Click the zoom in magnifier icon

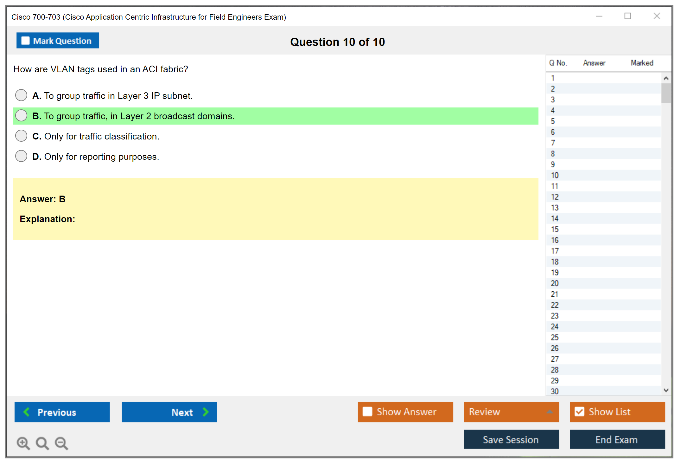pyautogui.click(x=23, y=443)
